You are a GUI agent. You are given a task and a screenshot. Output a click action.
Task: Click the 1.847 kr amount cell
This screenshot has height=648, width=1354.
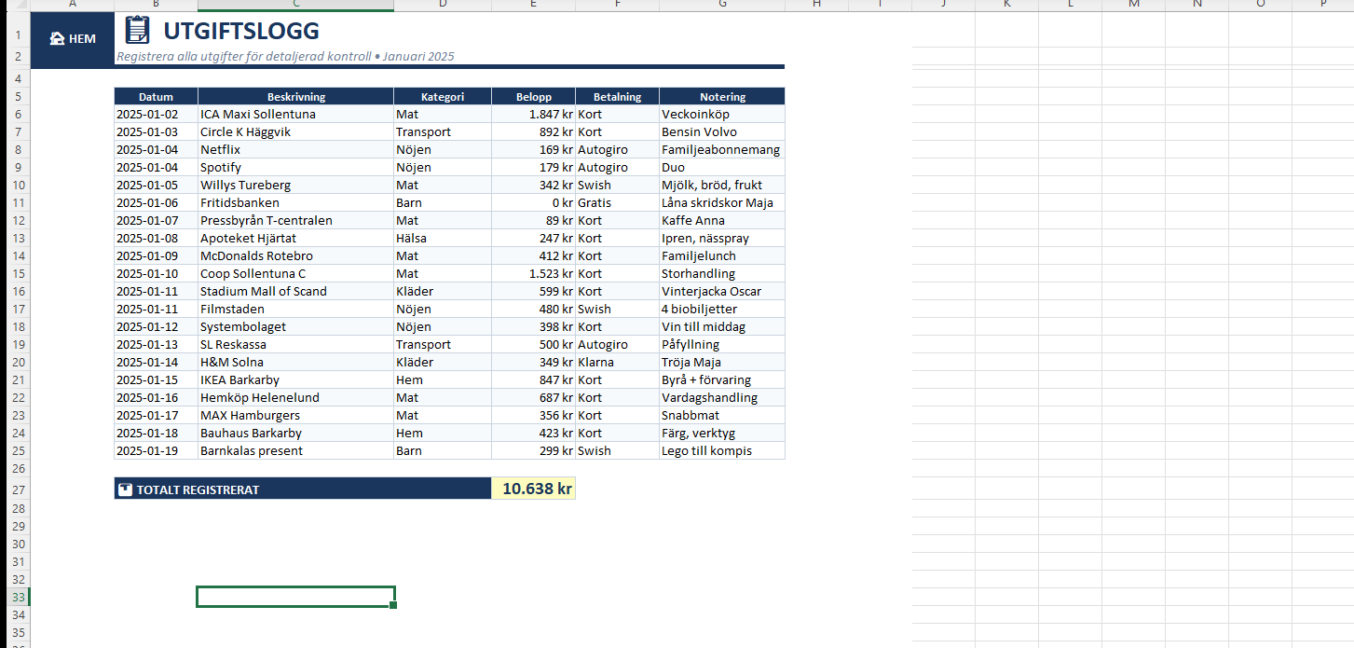533,114
